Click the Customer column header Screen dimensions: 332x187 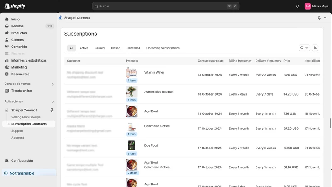[x=73, y=61]
